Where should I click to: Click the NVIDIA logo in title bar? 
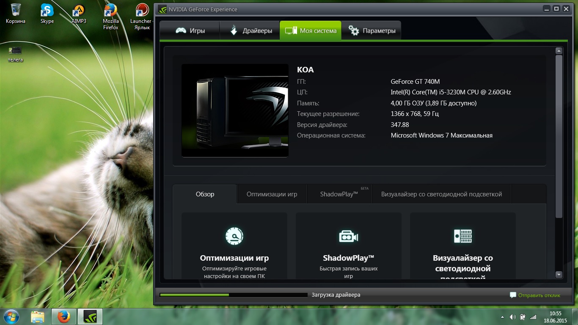[162, 9]
